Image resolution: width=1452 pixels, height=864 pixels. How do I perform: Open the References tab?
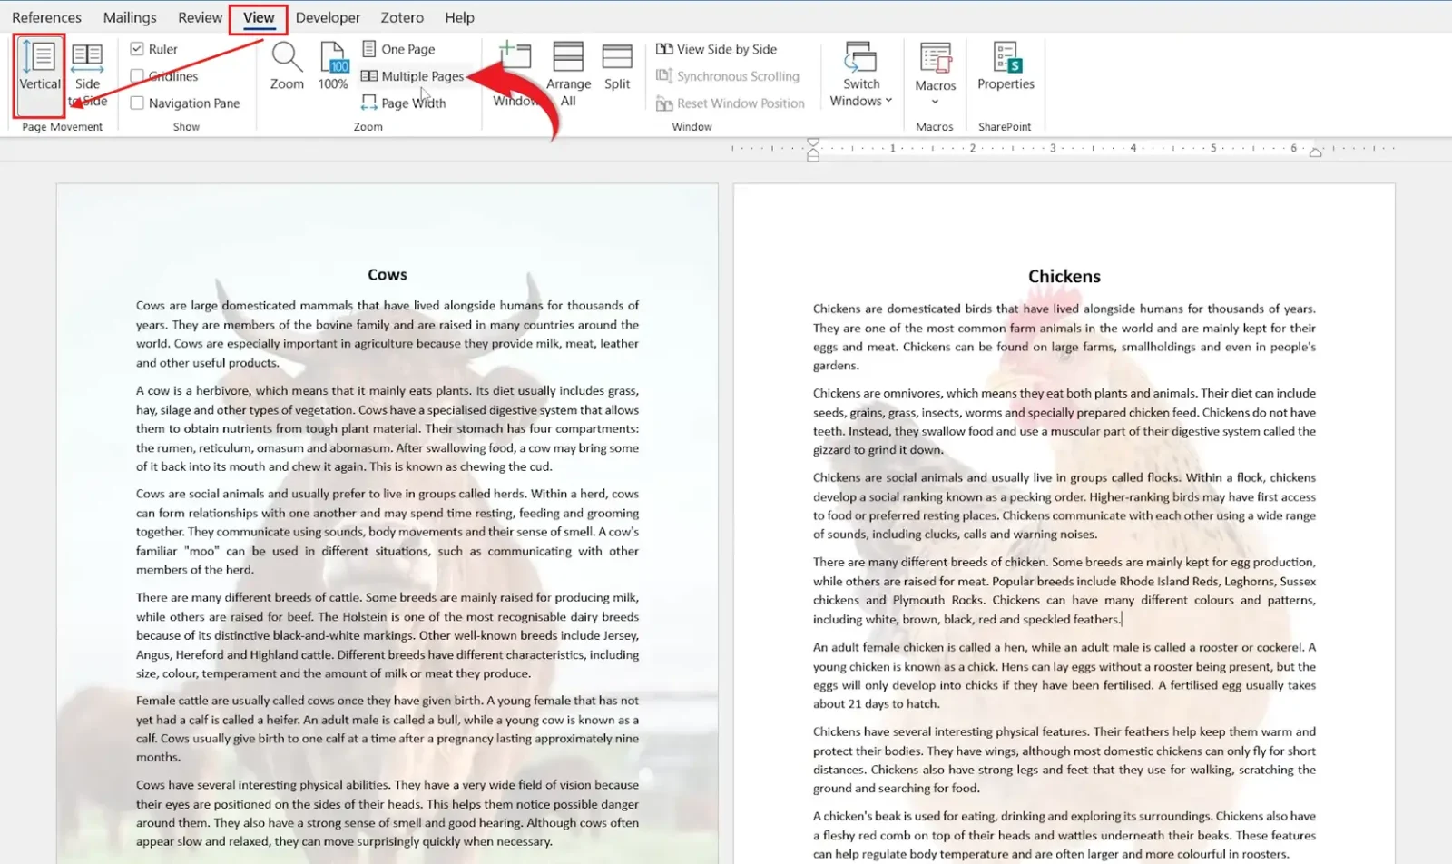46,17
